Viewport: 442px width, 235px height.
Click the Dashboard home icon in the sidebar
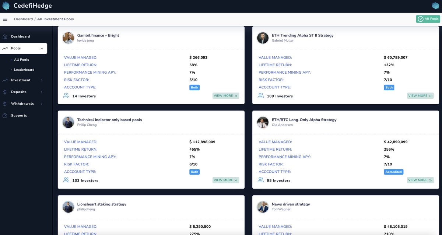click(5, 36)
